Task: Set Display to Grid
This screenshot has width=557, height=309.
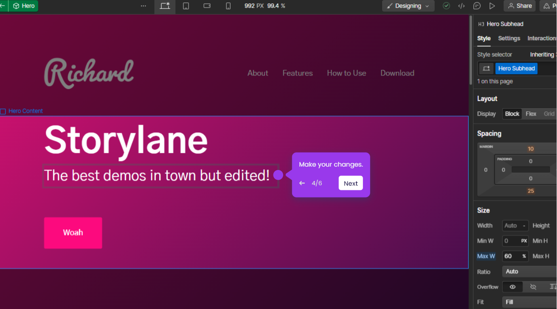Action: click(549, 114)
